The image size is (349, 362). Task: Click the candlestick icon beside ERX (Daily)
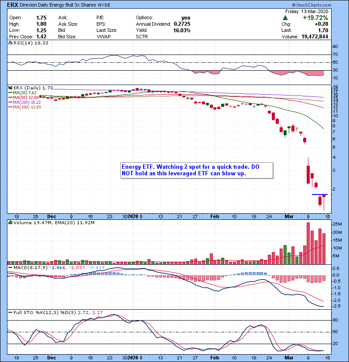click(x=10, y=88)
